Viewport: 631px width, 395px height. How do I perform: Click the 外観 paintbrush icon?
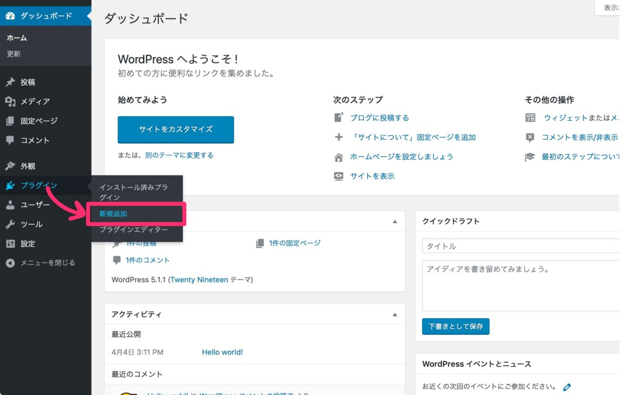click(x=10, y=166)
